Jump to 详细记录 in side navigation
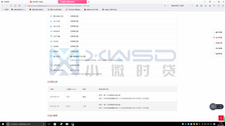The image size is (225, 126). point(219,43)
